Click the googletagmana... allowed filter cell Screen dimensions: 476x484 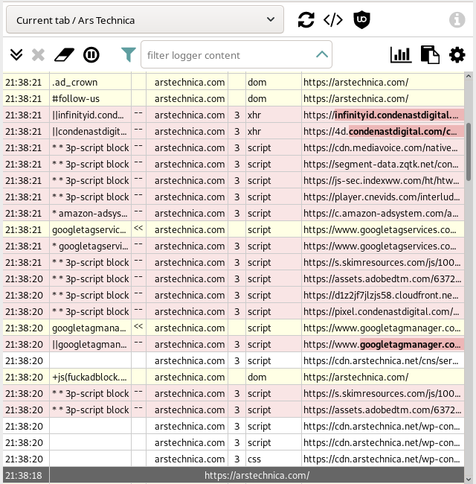pyautogui.click(x=90, y=328)
